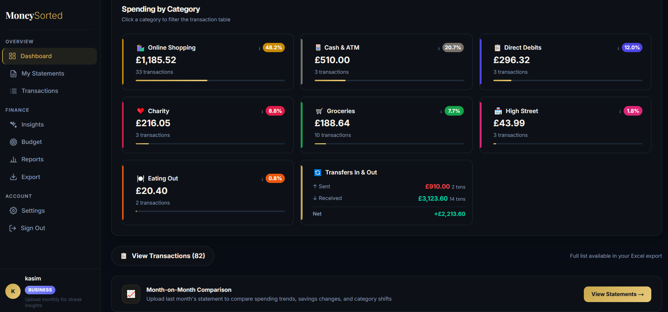668x312 pixels.
Task: Click the Settings gear icon
Action: 13,211
